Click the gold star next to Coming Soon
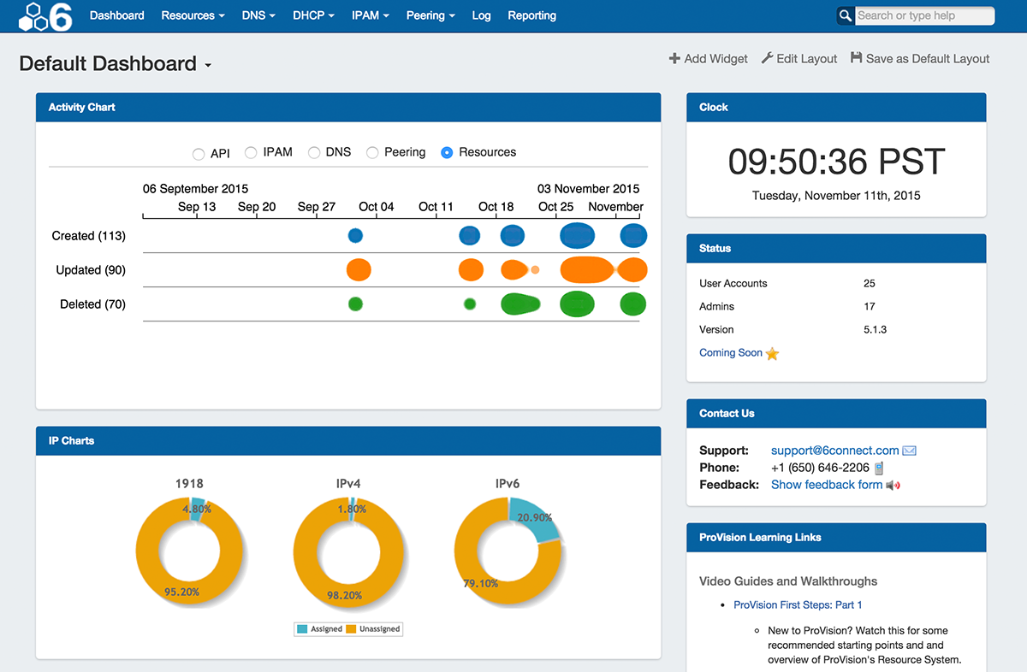This screenshot has height=672, width=1027. (772, 353)
